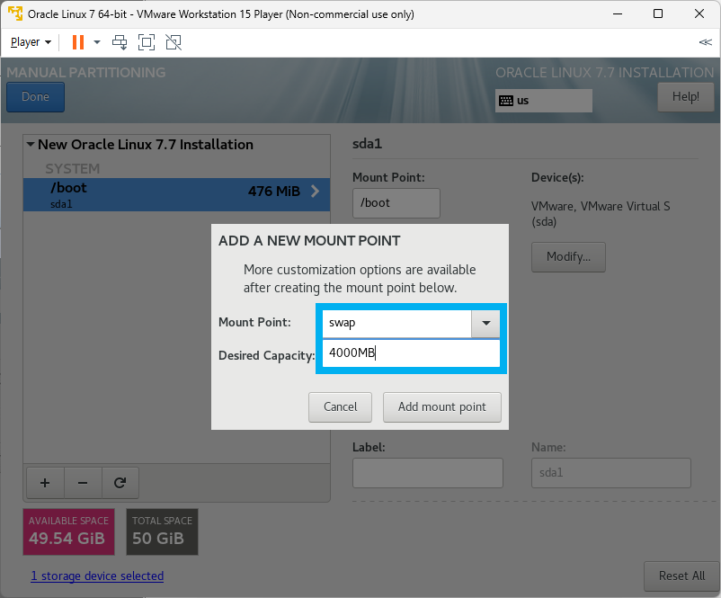Add a new partition with plus icon
This screenshot has width=721, height=598.
coord(45,483)
